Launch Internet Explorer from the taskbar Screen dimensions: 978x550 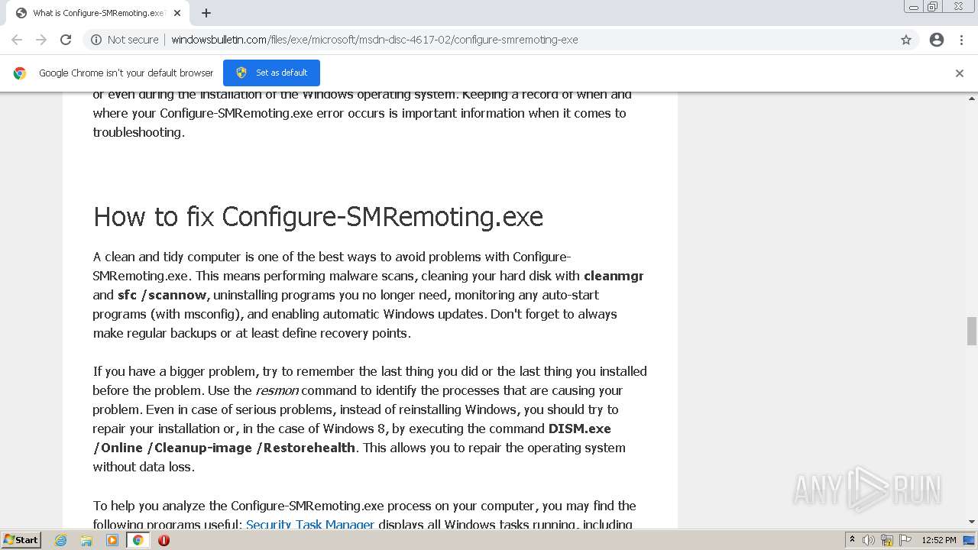click(x=61, y=540)
